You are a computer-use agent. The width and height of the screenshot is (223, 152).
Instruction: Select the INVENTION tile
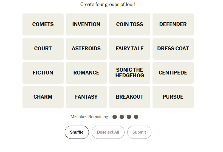[86, 24]
